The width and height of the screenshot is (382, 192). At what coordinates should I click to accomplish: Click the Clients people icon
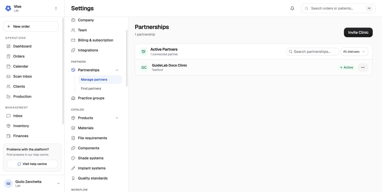[8, 86]
